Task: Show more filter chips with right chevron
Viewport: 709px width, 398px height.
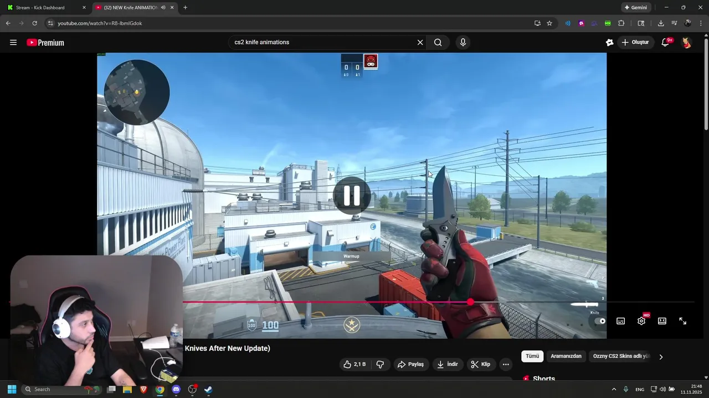Action: point(661,357)
